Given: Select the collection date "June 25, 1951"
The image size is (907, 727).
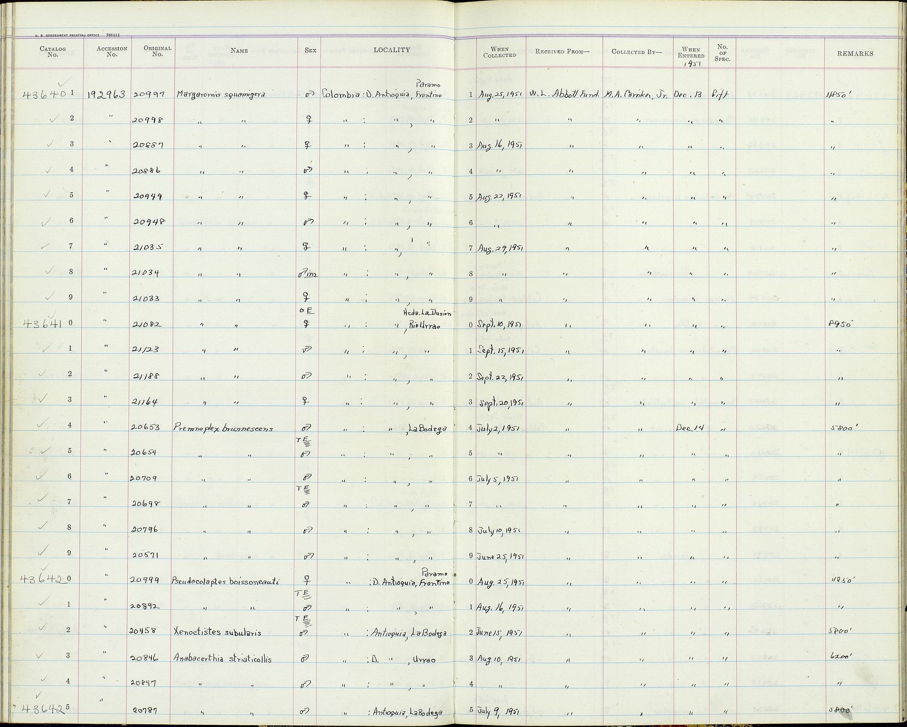Looking at the screenshot, I should coord(501,556).
